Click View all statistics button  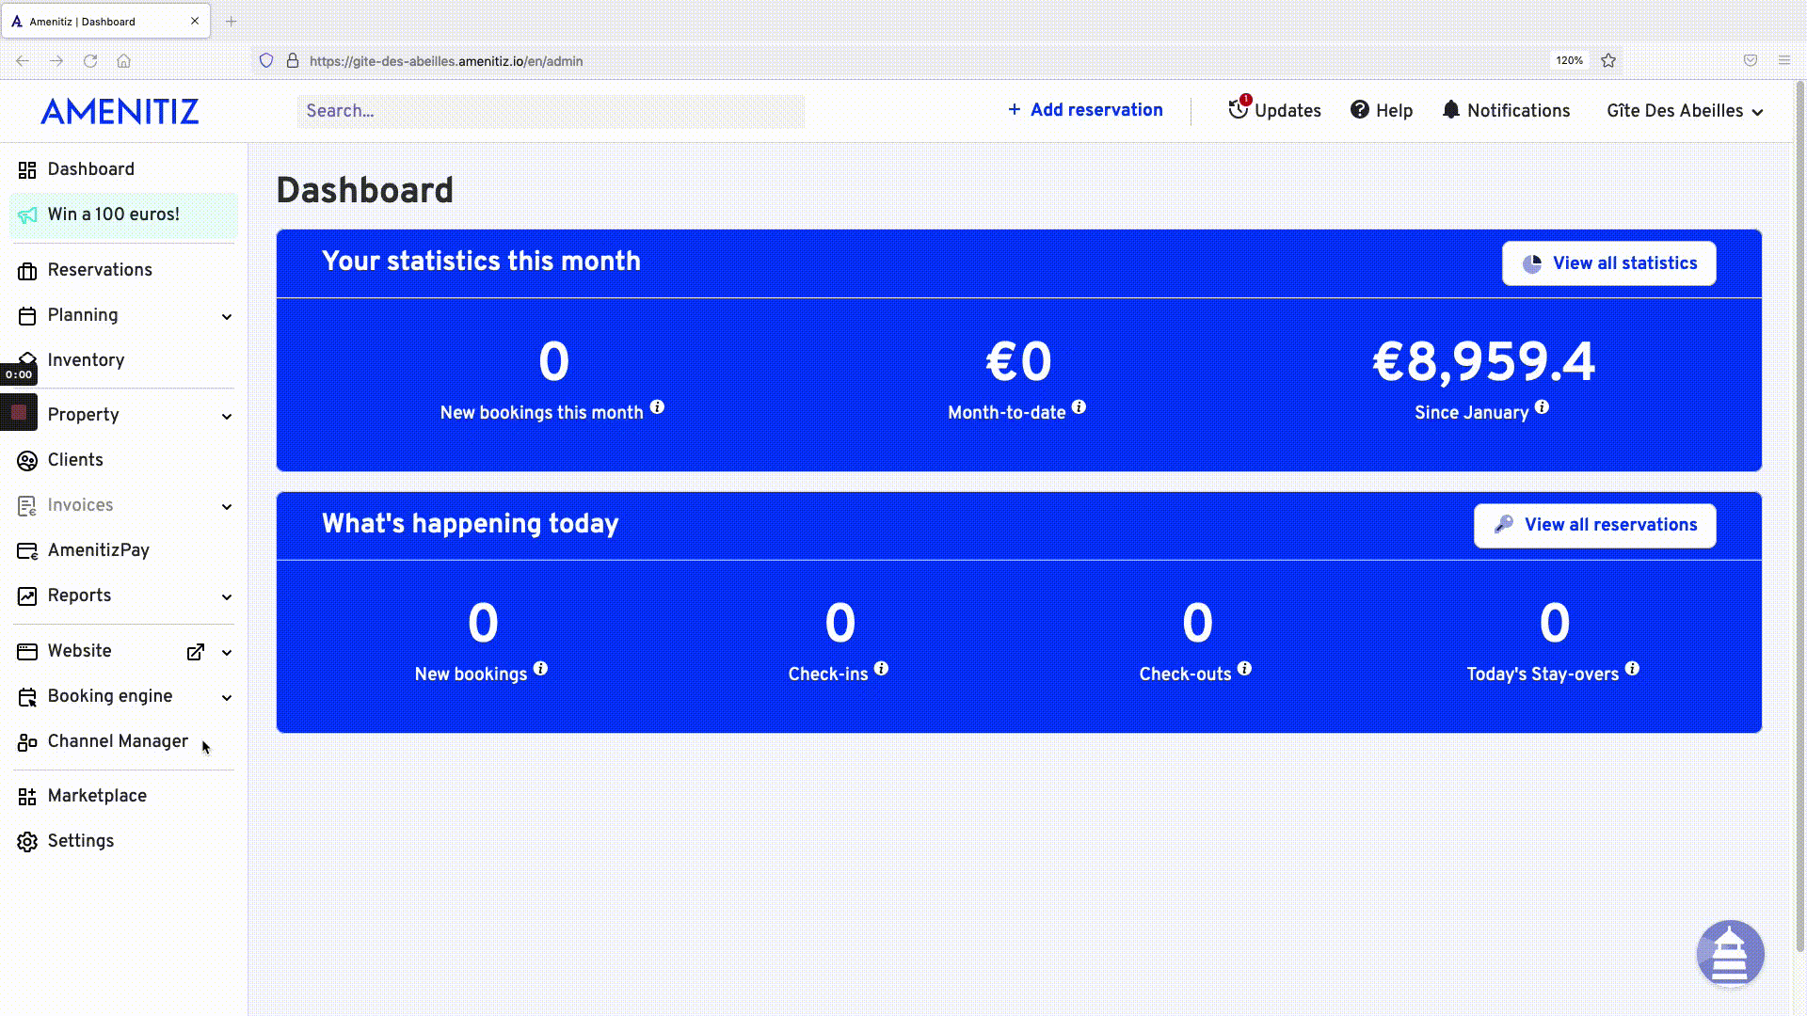coord(1608,263)
